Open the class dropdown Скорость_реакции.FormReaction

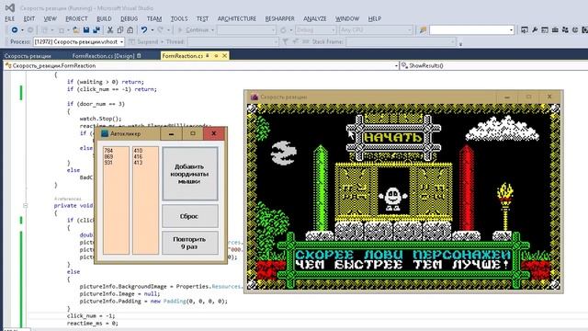[396, 65]
